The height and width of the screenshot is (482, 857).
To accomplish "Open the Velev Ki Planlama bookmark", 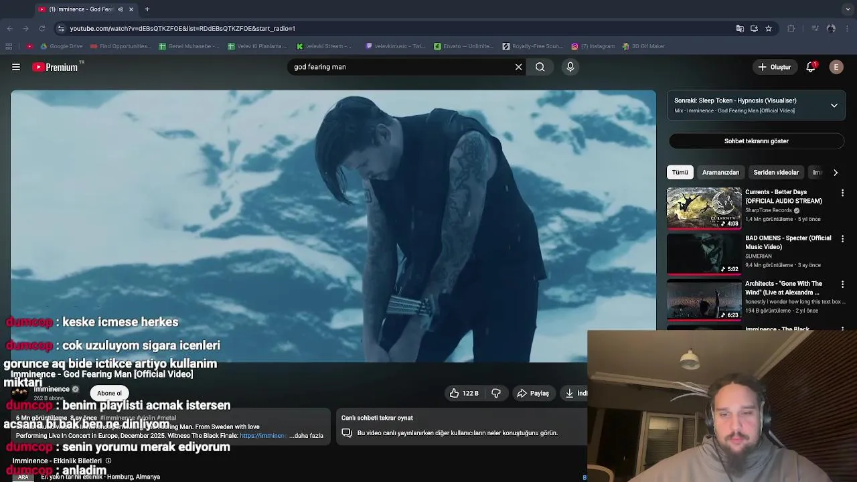I will pyautogui.click(x=258, y=46).
